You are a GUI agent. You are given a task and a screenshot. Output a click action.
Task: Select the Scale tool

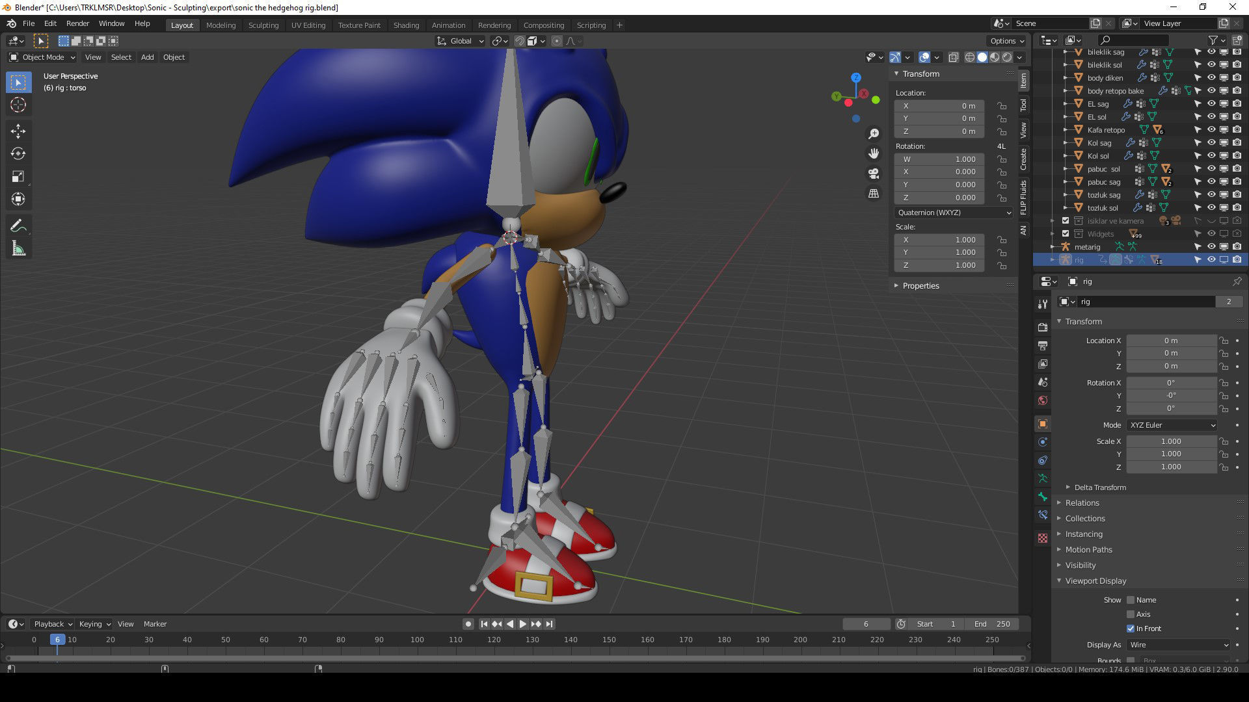point(18,176)
